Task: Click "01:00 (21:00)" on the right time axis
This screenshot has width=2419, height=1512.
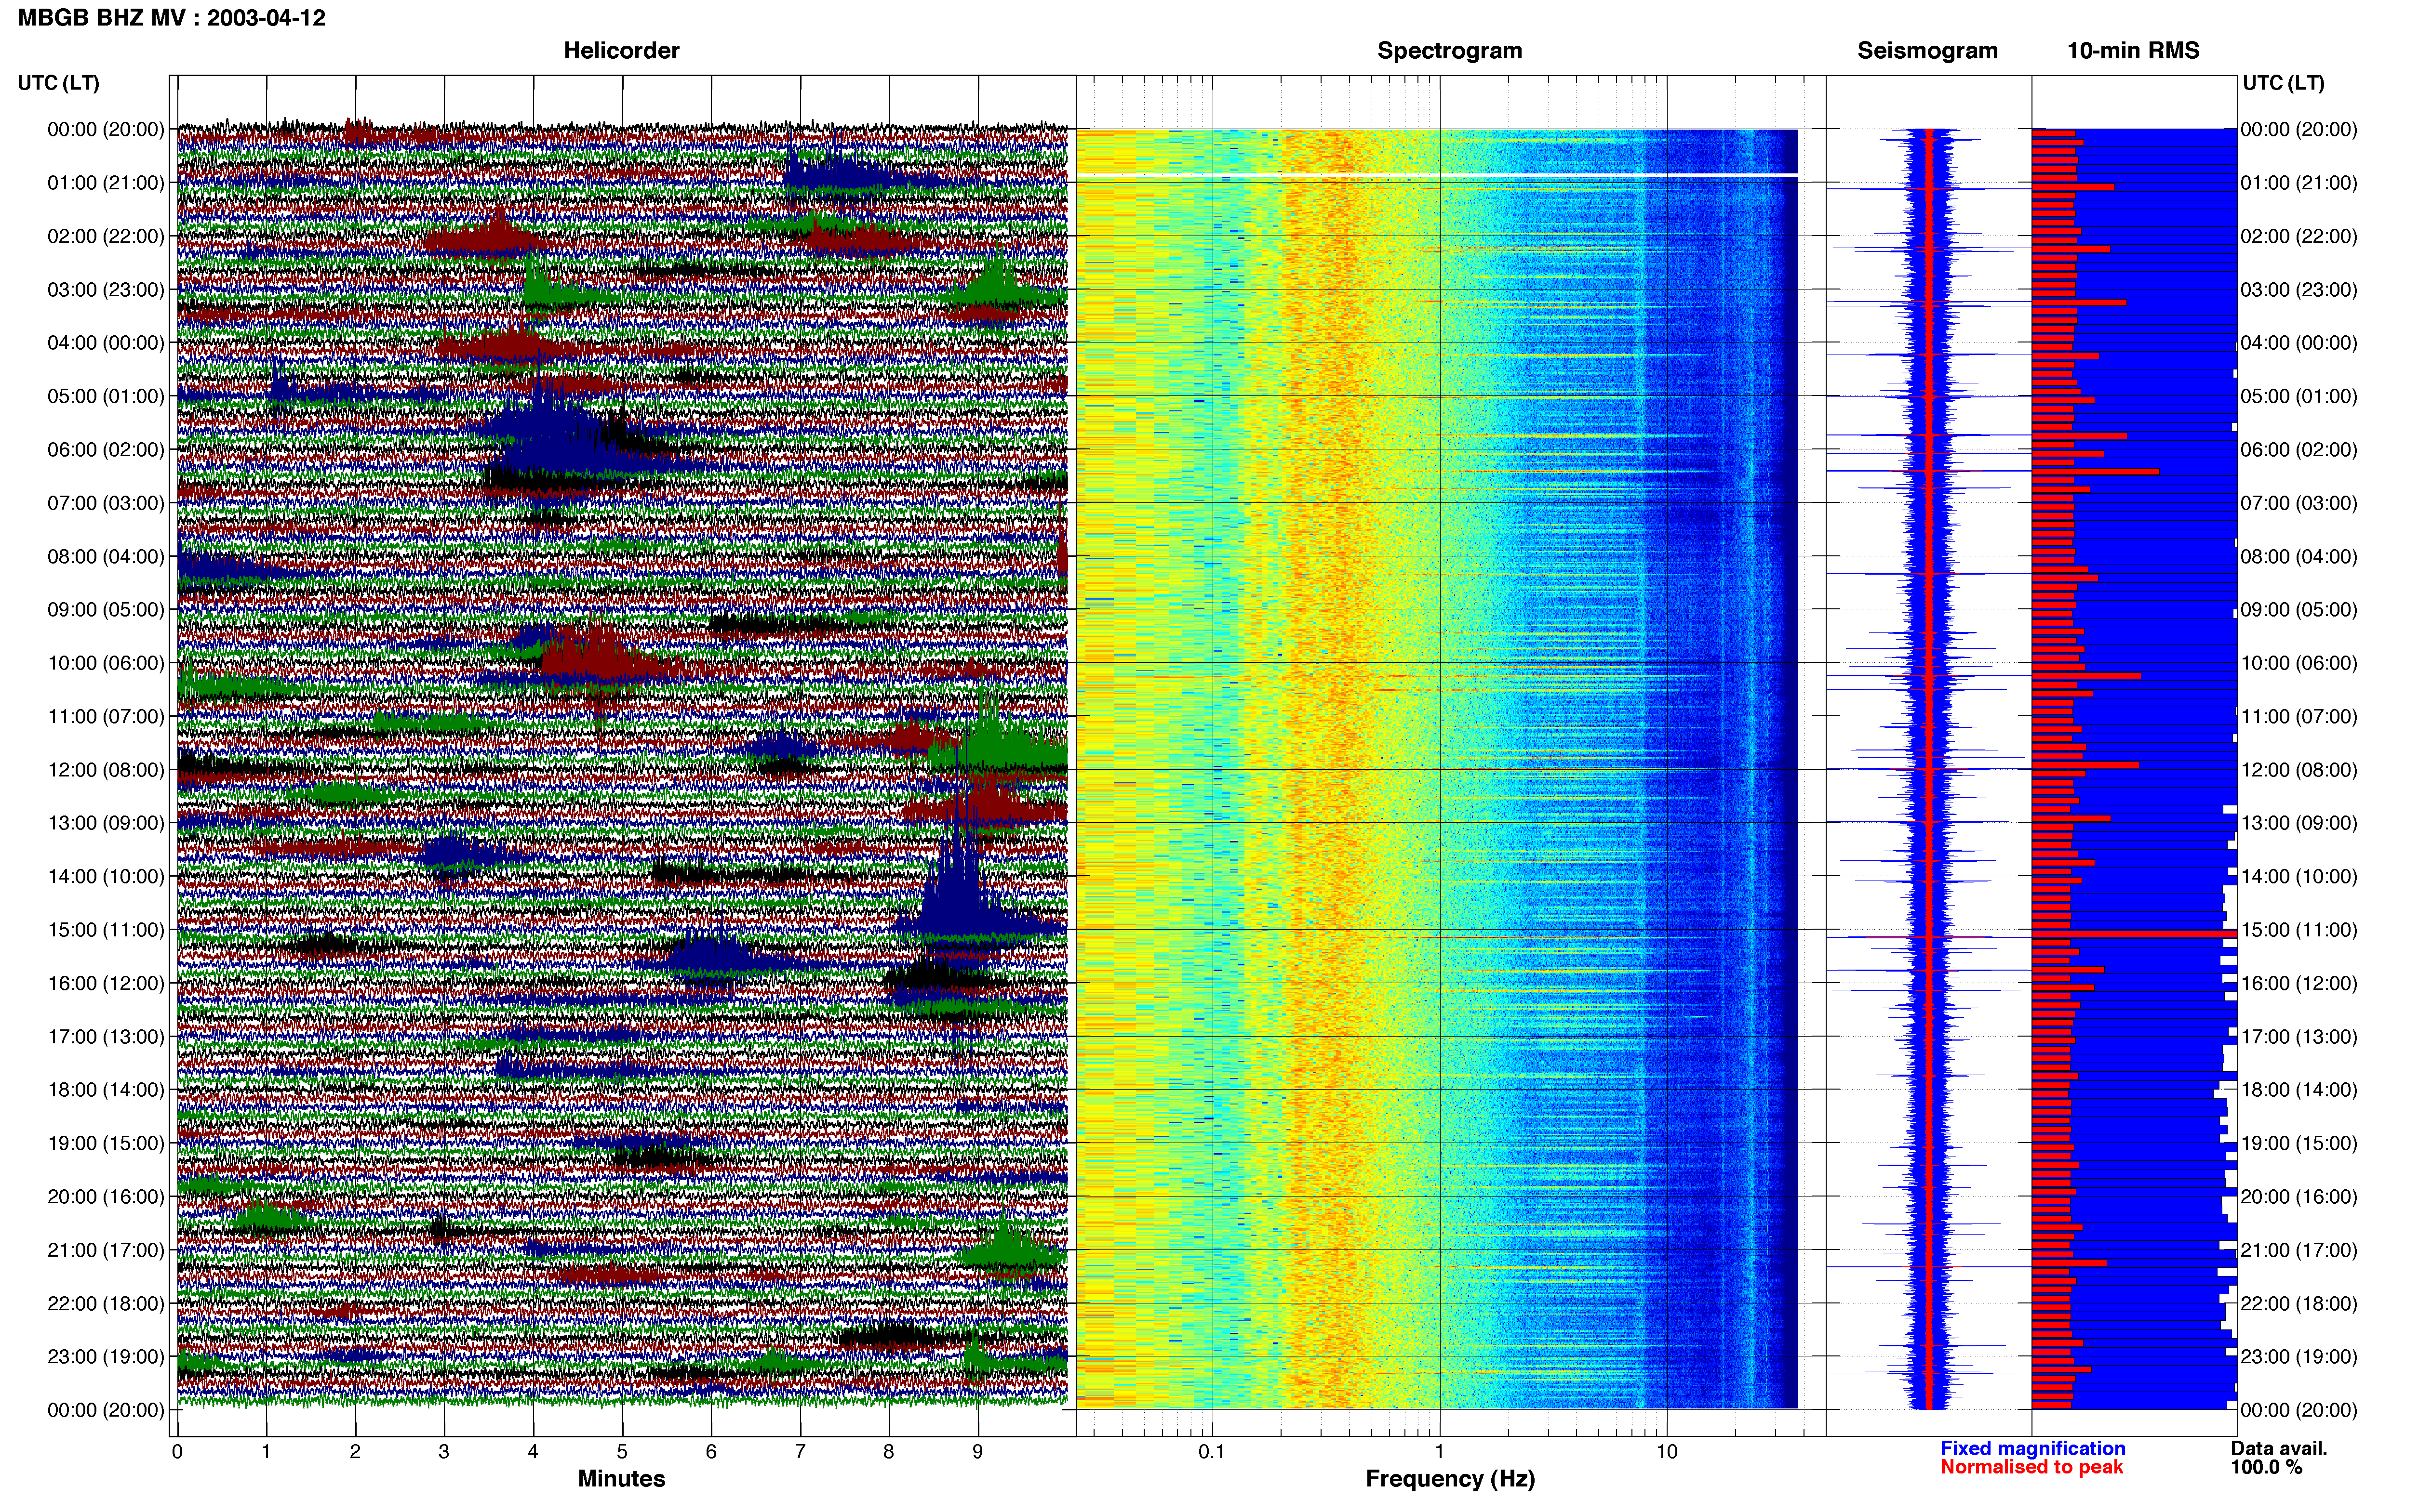Action: pyautogui.click(x=2299, y=183)
